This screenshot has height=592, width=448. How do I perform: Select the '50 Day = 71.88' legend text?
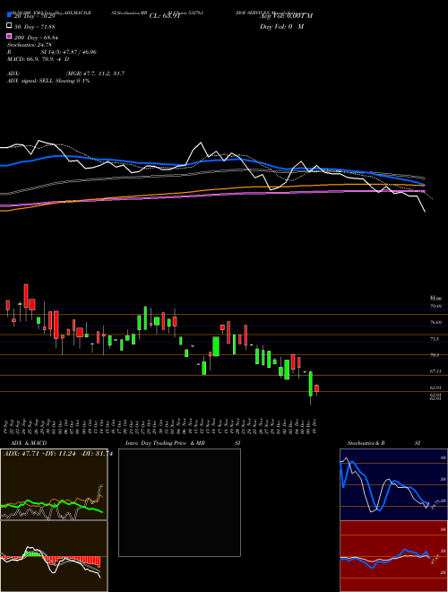click(x=34, y=26)
